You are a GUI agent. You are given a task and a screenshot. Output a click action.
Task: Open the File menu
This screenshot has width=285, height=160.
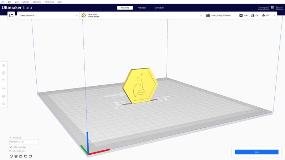click(x=3, y=2)
